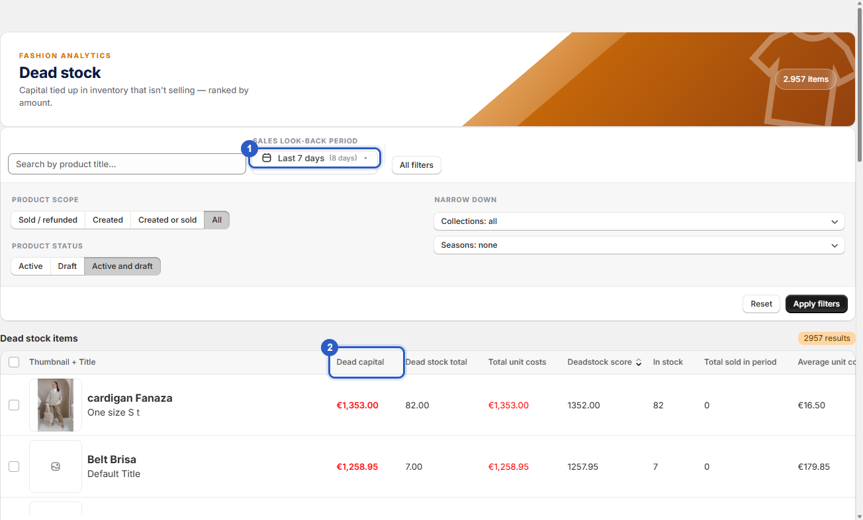Click the Default Title variant text

(114, 474)
